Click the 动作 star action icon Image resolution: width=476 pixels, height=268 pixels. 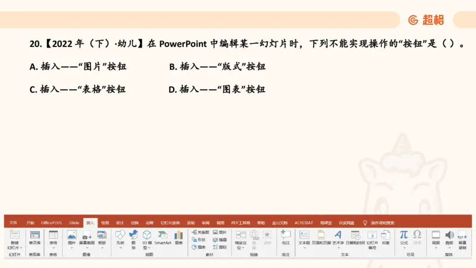point(267,235)
